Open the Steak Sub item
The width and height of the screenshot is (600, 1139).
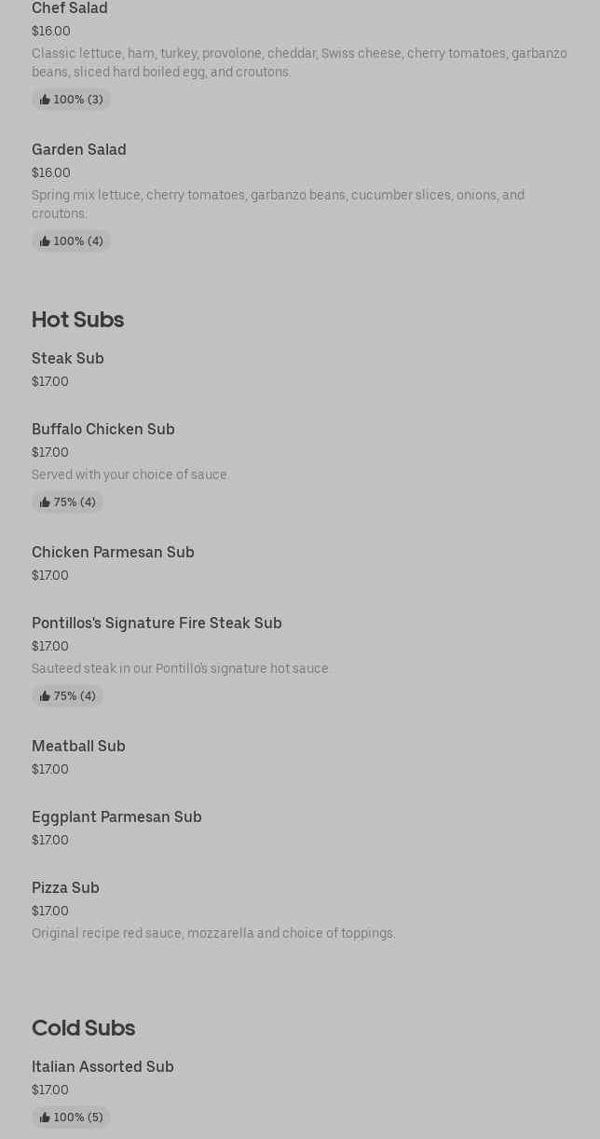click(68, 359)
